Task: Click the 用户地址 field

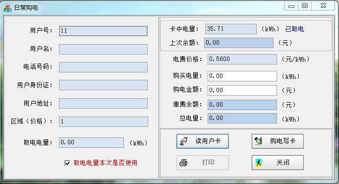Action: pyautogui.click(x=104, y=104)
